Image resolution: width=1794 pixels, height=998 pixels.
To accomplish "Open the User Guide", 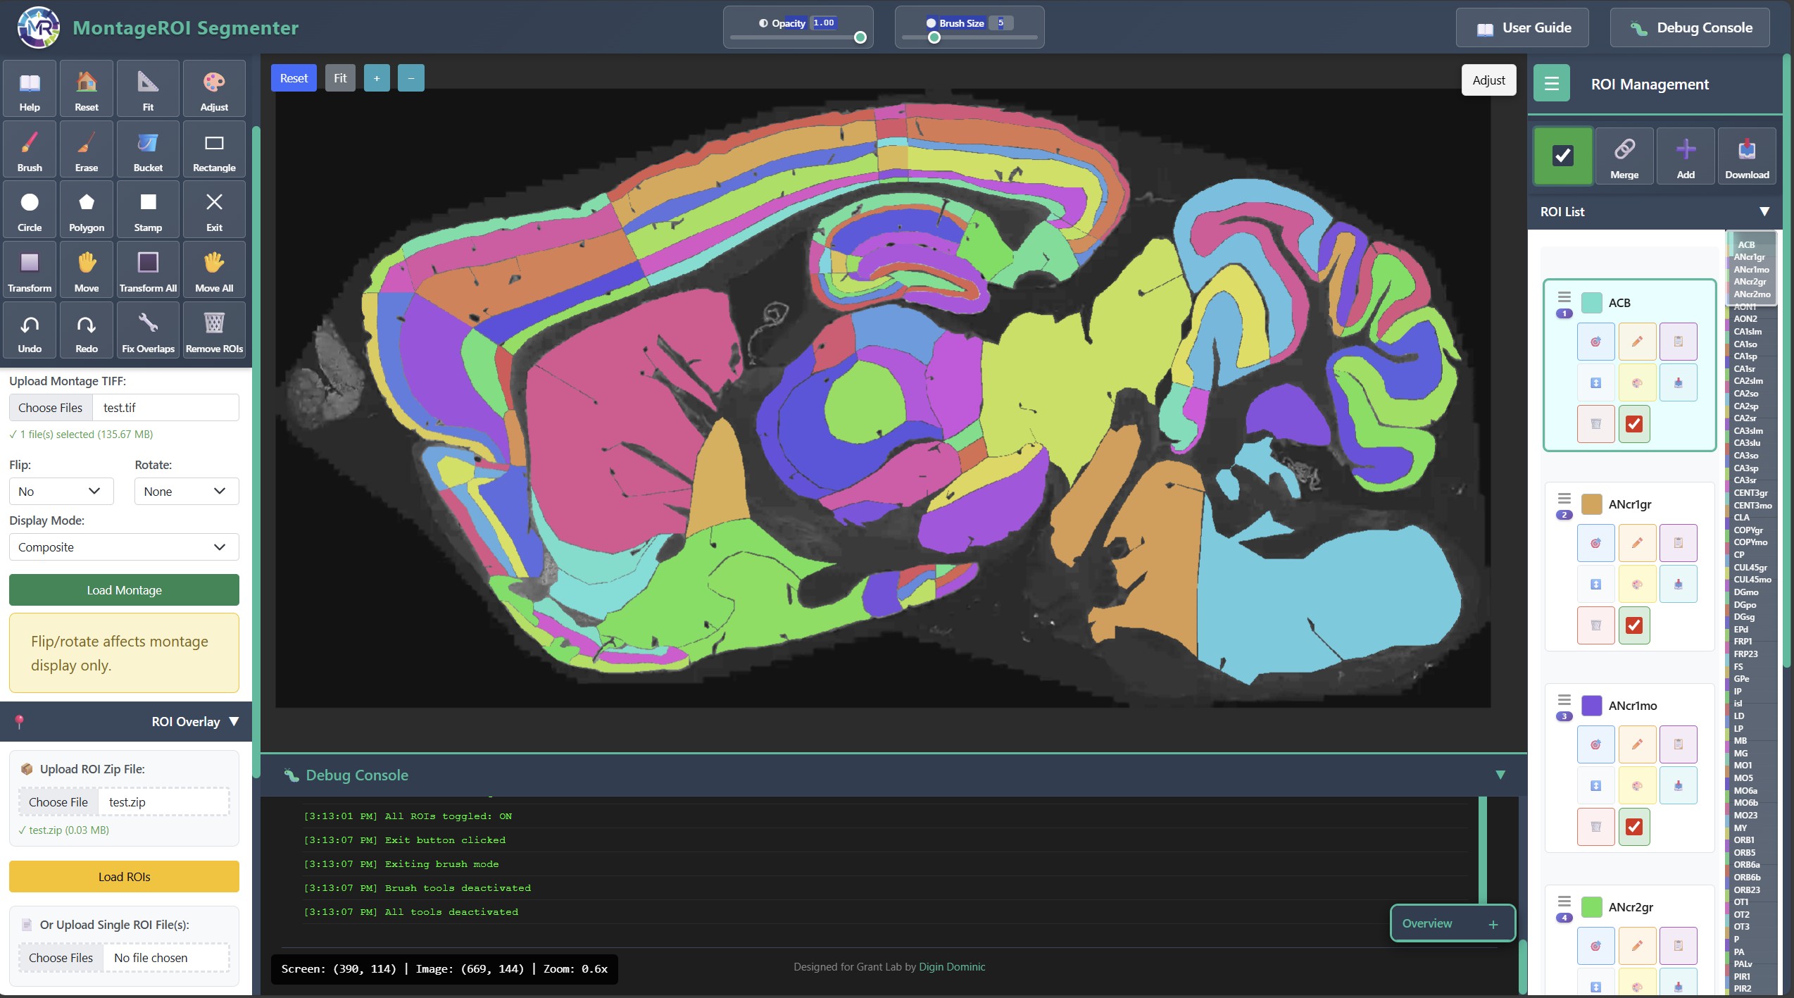I will (1522, 28).
